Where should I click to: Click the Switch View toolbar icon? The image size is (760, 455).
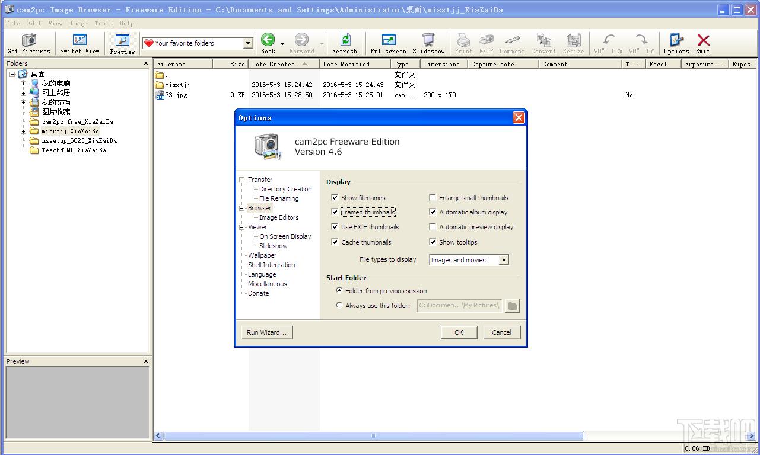coord(80,40)
